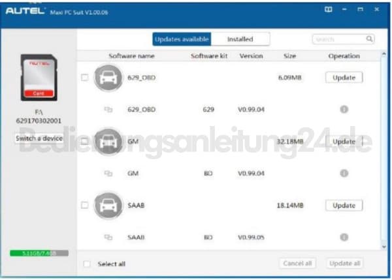Click the Operation column header

click(x=344, y=56)
